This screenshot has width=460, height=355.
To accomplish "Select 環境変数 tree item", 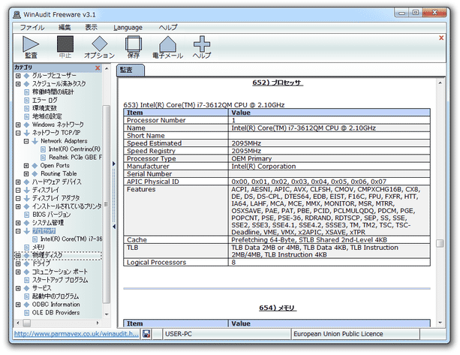I will click(44, 108).
